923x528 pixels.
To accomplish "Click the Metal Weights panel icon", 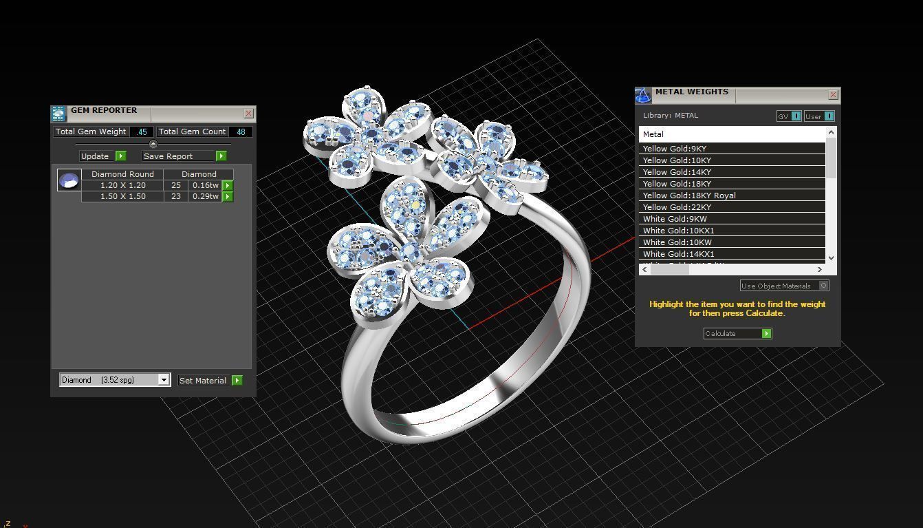I will [x=643, y=95].
